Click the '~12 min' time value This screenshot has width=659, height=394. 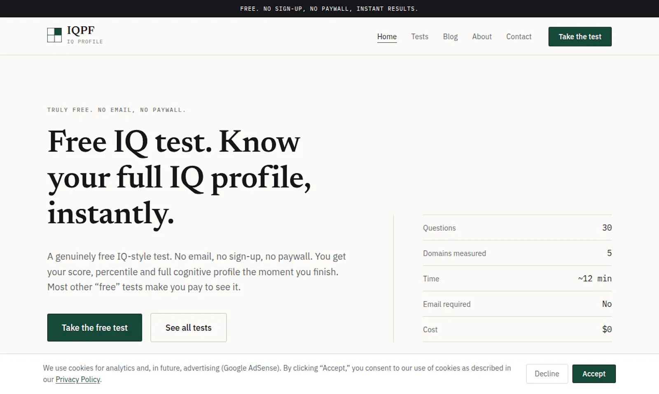(x=595, y=279)
